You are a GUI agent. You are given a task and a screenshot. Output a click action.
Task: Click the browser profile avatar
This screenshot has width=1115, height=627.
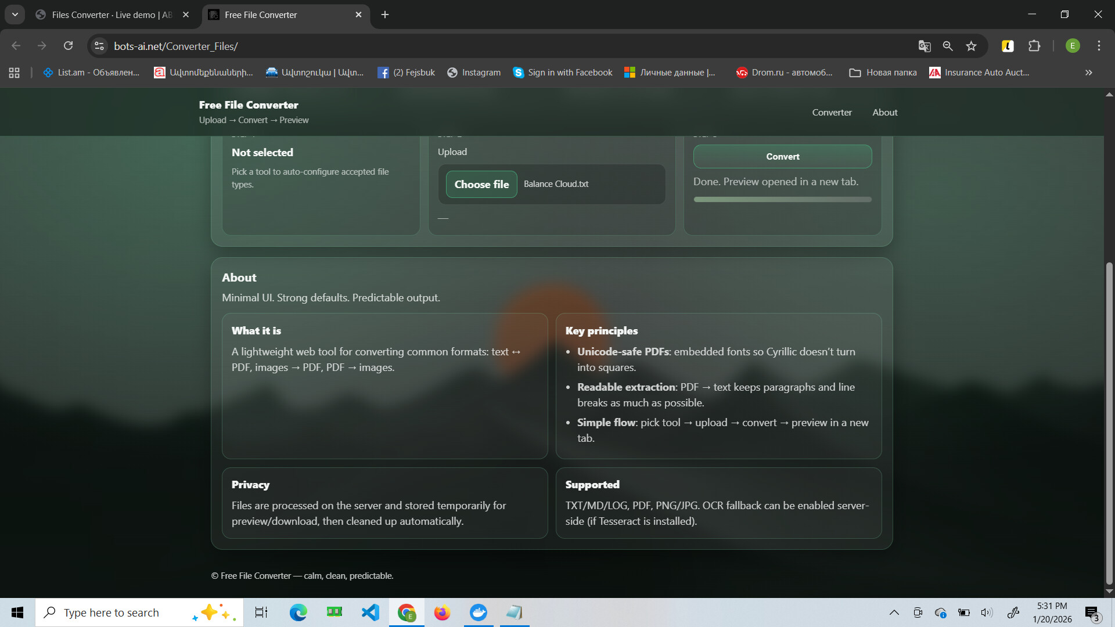[1073, 46]
